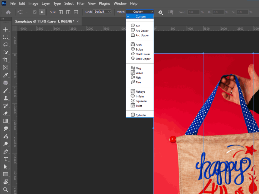Select the Rectangular Marquee tool
259x194 pixels.
[6, 37]
